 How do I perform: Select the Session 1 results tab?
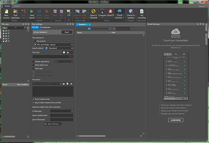[x=83, y=24]
